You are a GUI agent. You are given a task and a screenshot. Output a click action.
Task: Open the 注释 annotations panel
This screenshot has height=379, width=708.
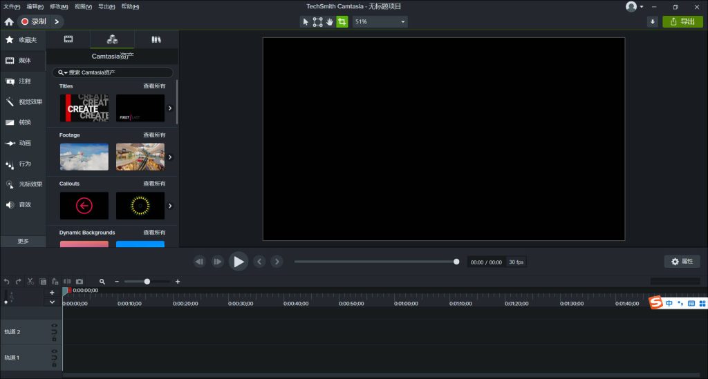tap(23, 81)
